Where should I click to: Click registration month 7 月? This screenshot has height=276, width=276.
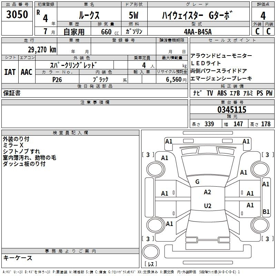49,31
